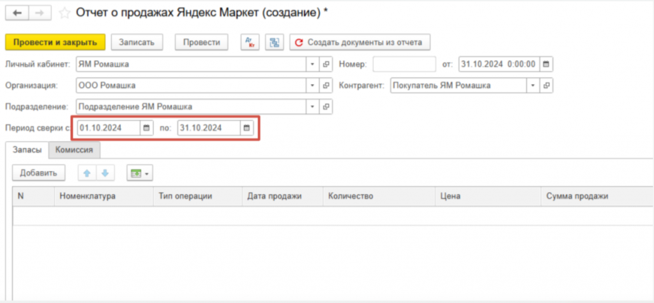
Task: Move row up with the blue arrow
Action: click(86, 173)
